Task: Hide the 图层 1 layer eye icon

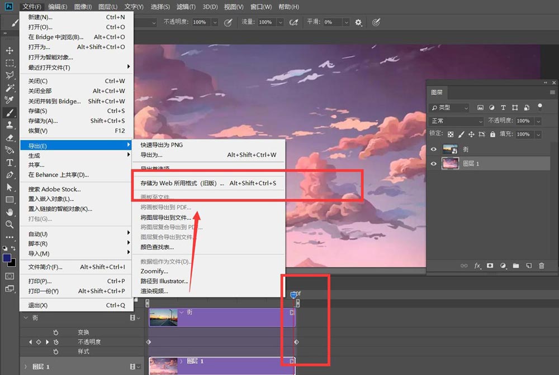Action: point(434,164)
